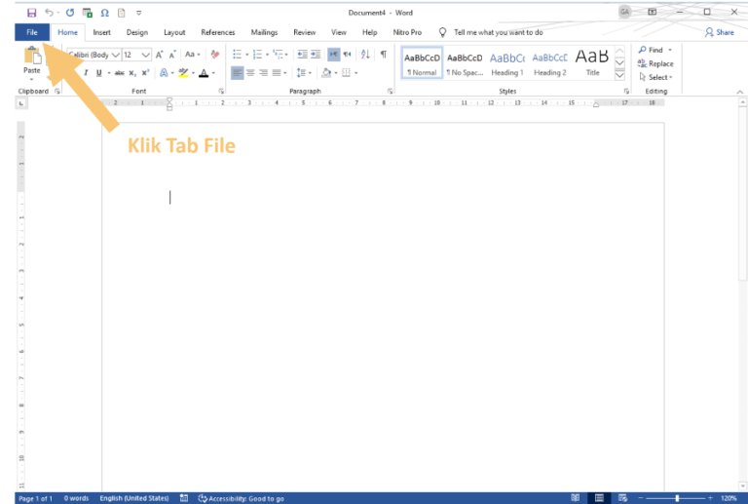Open the Paste options arrow below Paste
Viewport: 748px width, 504px height.
[x=32, y=79]
